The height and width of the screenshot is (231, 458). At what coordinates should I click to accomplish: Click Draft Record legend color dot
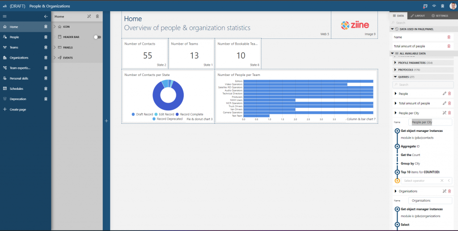(133, 114)
